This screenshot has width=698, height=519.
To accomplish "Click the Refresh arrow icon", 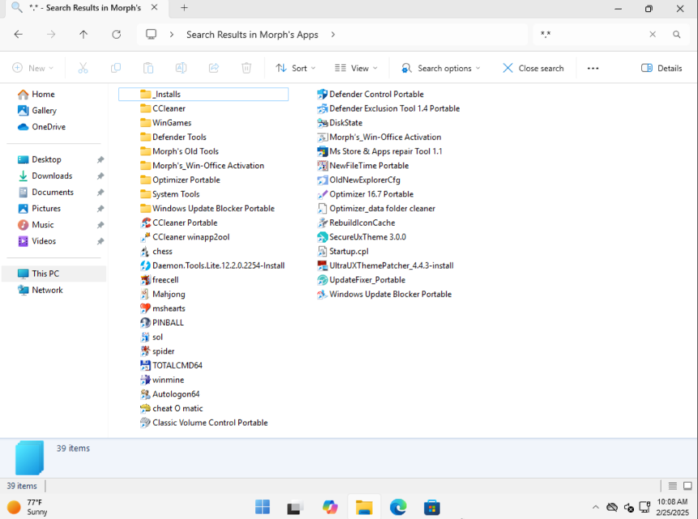I will click(116, 34).
